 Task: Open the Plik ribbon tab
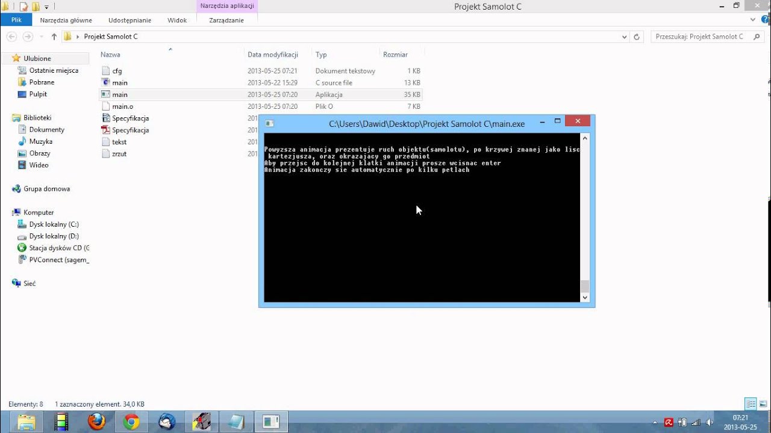pos(16,20)
